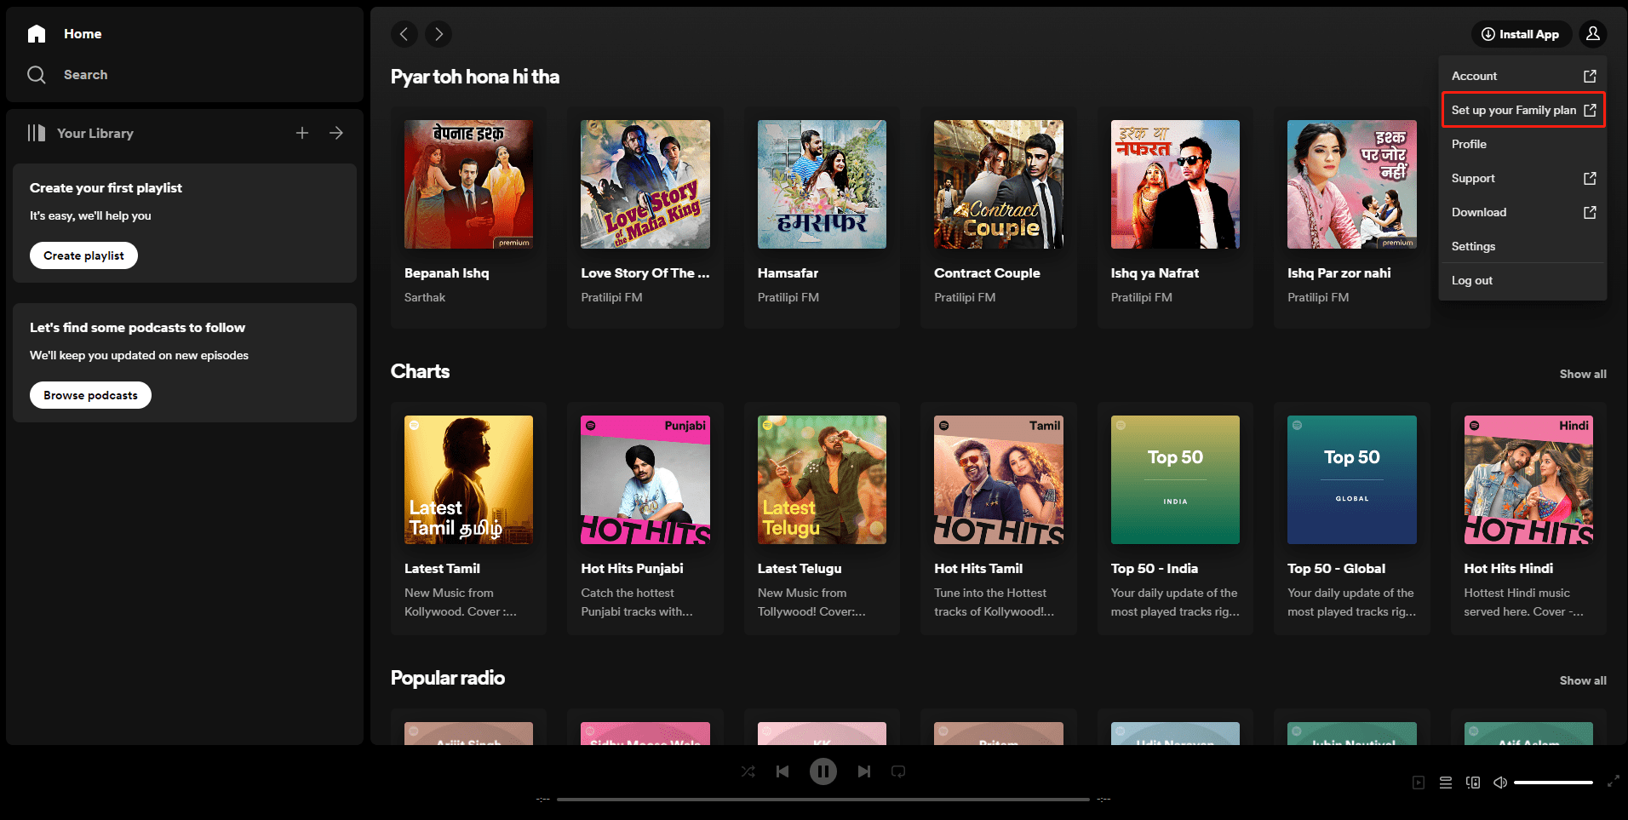The height and width of the screenshot is (820, 1628).
Task: Toggle shuffle in the player bar
Action: 748,771
